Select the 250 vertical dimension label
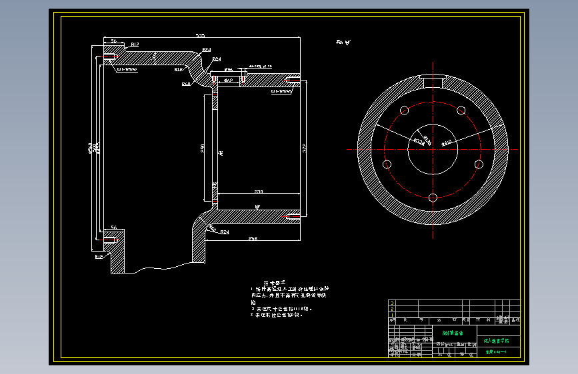This screenshot has width=578, height=374. 203,148
